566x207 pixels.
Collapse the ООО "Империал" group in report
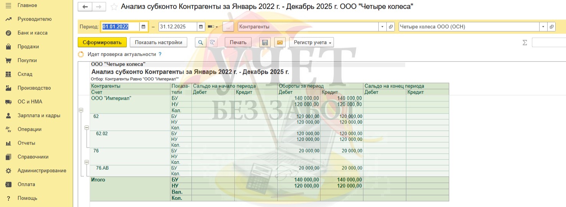81,110
